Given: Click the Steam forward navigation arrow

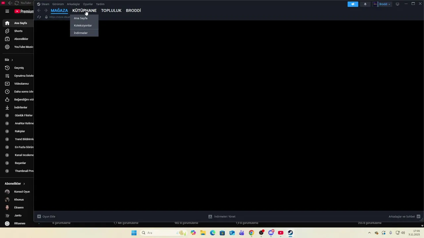Looking at the screenshot, I should [46, 11].
